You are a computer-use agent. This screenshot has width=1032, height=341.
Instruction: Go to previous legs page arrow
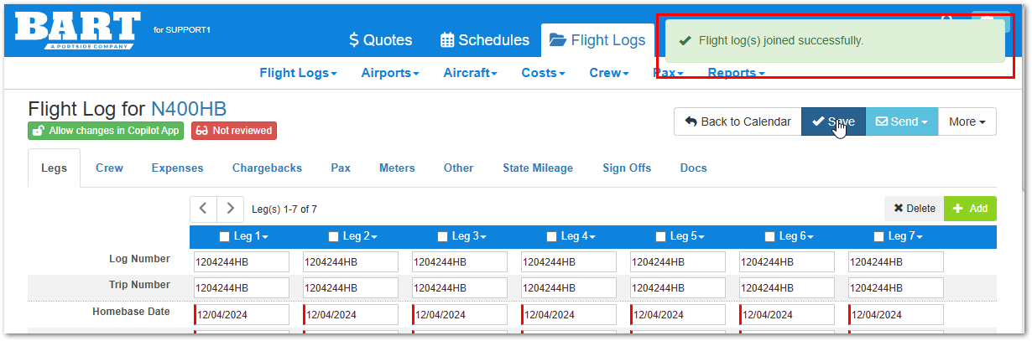pyautogui.click(x=203, y=209)
